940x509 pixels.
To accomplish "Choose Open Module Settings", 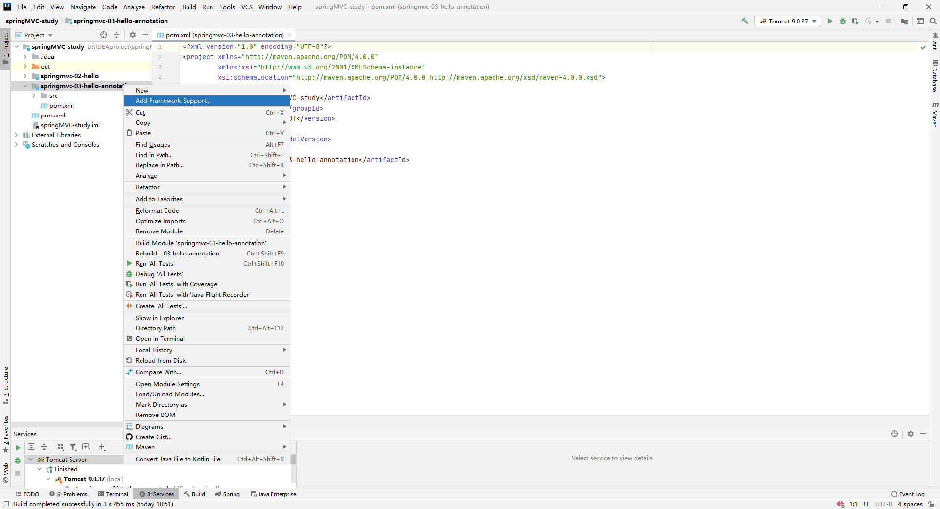I will 207,384.
